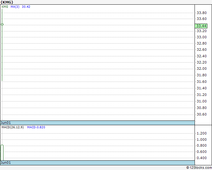Screen dimensions: 212x170
Task: Click the green MACD histogram bar
Action: pos(2,153)
